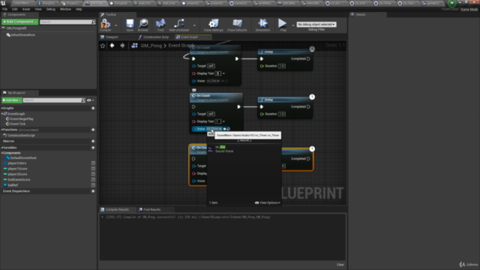Toggle player1Score variable visibility
480x270 pixels.
click(x=93, y=169)
